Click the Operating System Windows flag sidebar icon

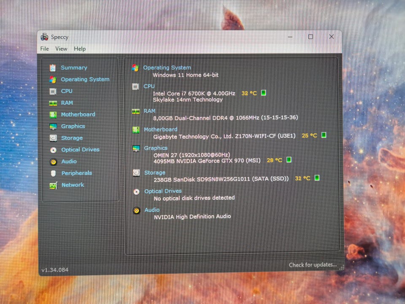tap(53, 80)
